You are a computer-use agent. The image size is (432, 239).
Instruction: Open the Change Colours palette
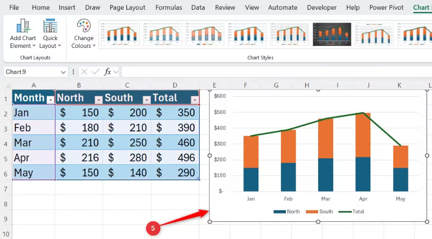point(84,34)
